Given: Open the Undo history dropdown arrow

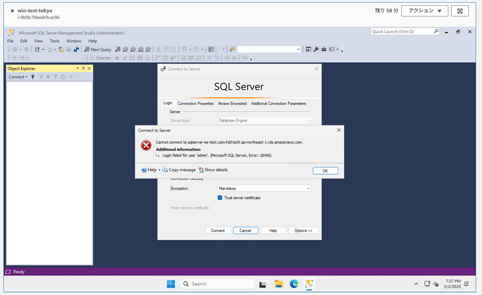Looking at the screenshot, I should point(190,50).
